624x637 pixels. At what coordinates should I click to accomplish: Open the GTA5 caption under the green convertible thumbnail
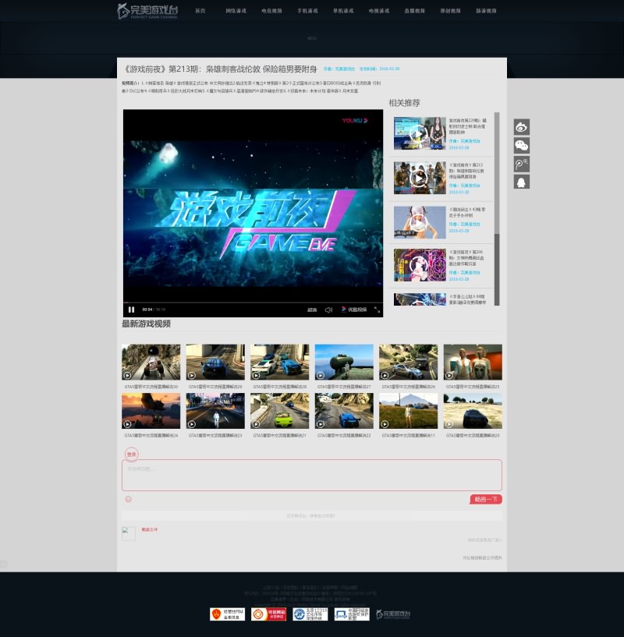[x=280, y=436]
